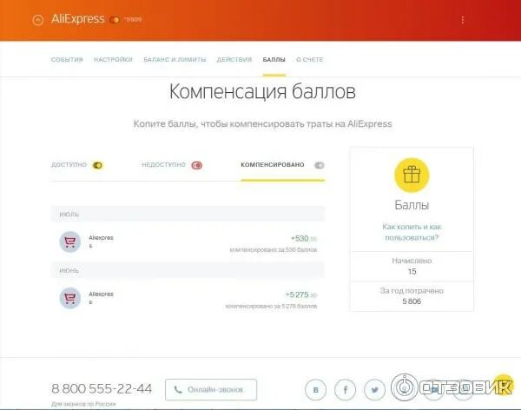Click the +530 amount in Июль
Viewport: 521px width, 410px height.
[304, 238]
